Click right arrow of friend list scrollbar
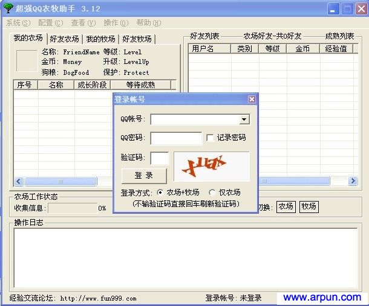Image resolution: width=369 pixels, height=306 pixels. (x=353, y=181)
